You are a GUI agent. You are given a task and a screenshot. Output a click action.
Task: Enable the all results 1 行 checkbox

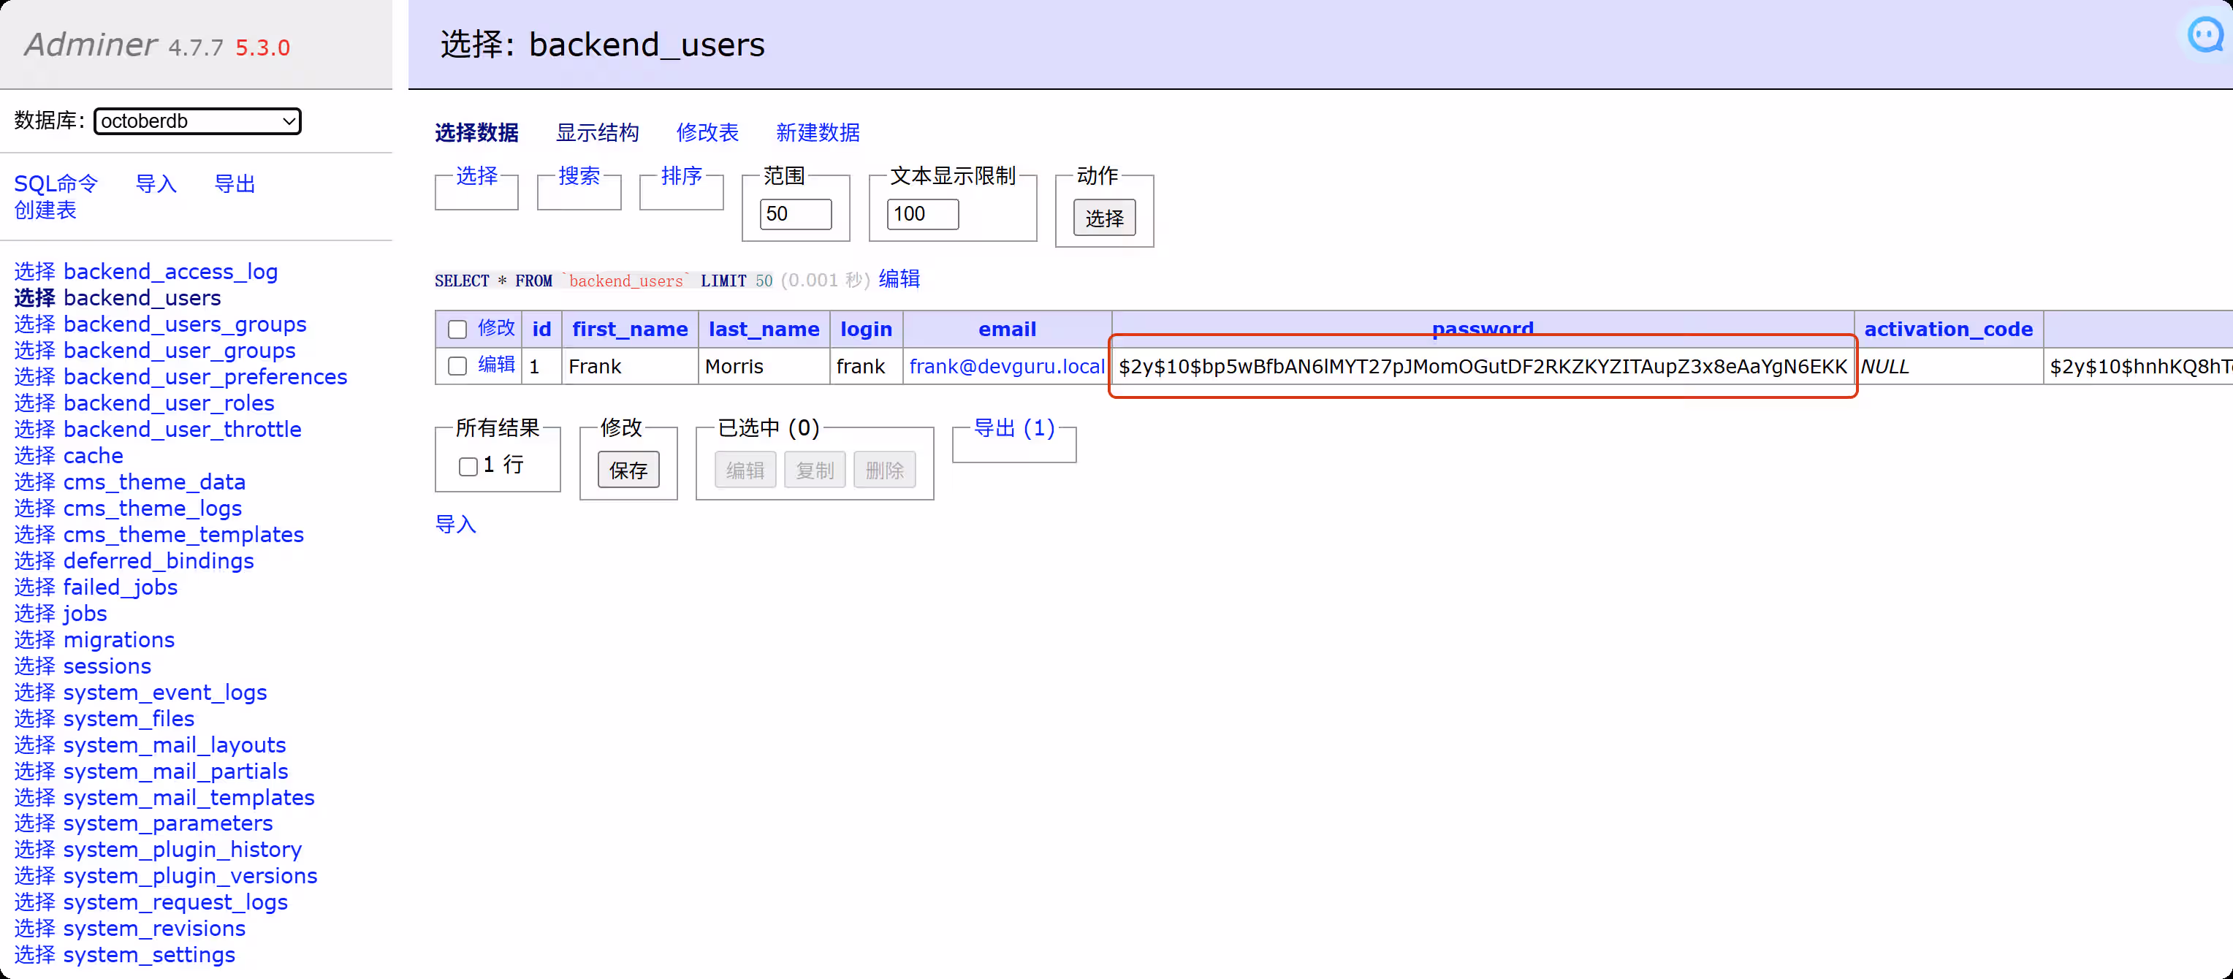[x=468, y=466]
